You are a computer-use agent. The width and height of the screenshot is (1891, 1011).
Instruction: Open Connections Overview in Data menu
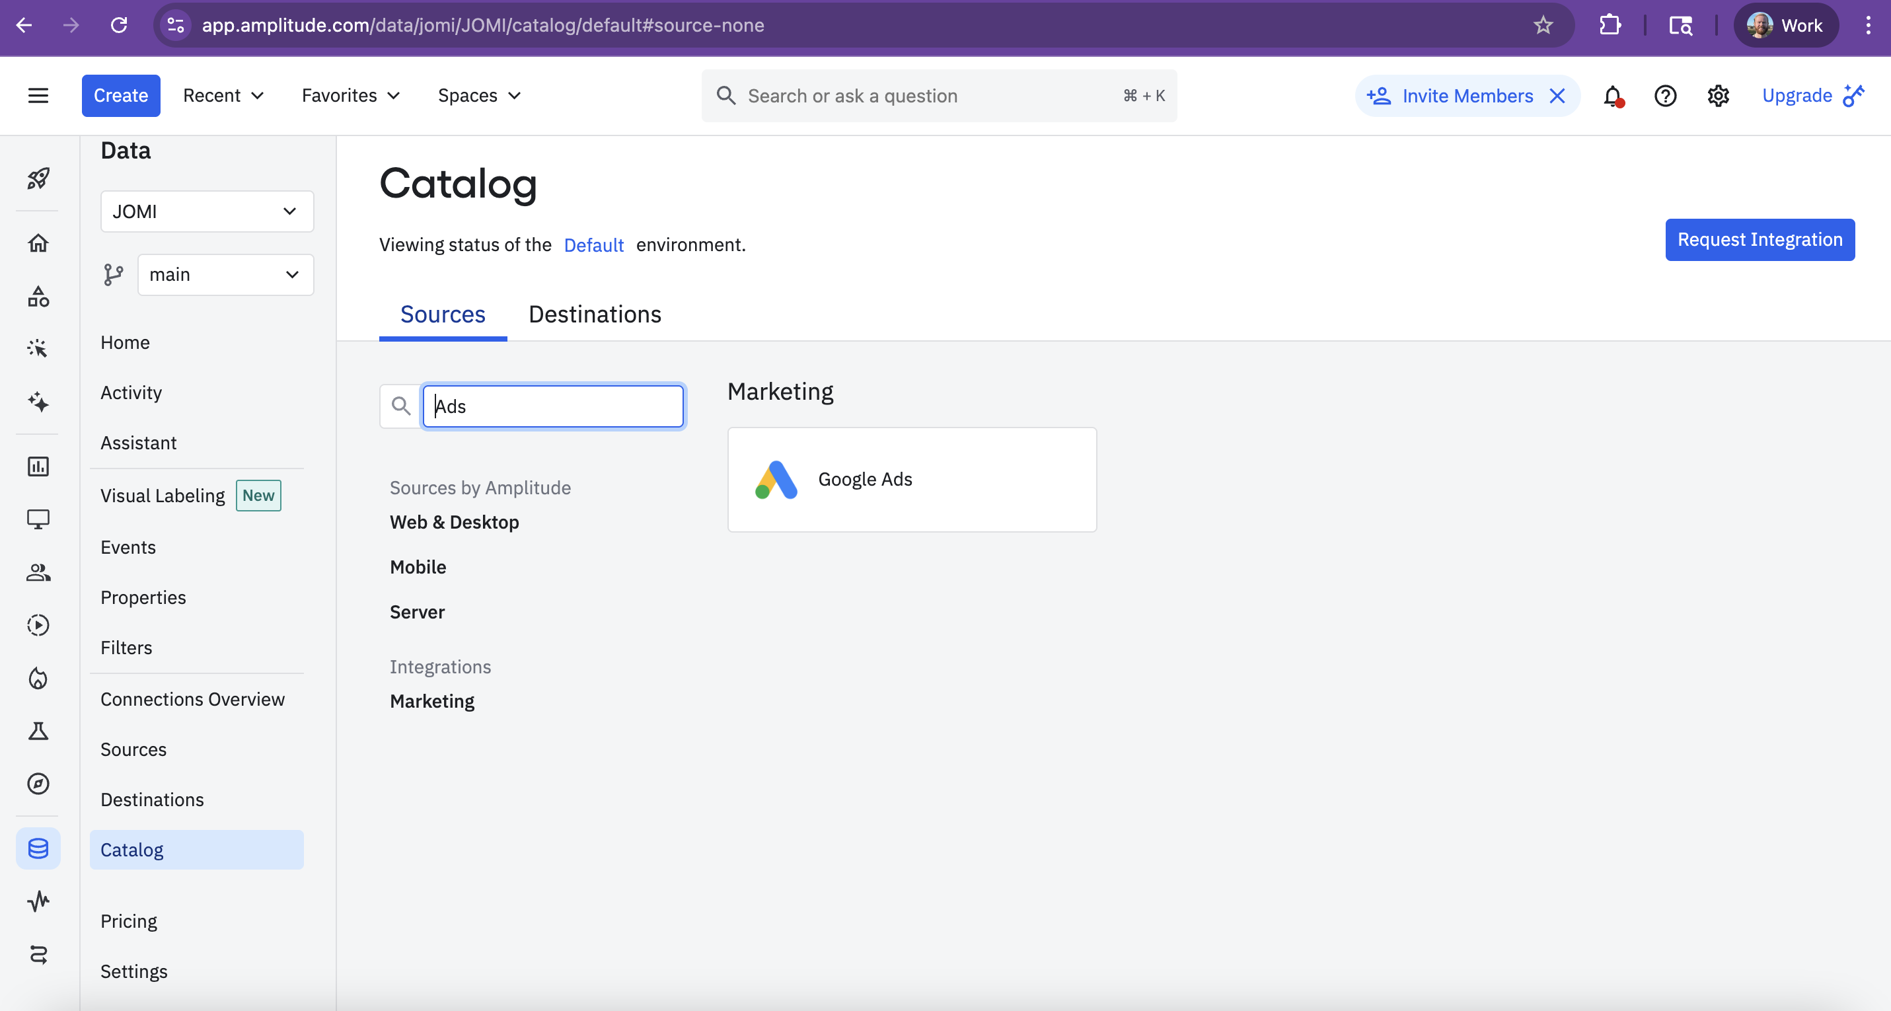[x=192, y=699]
